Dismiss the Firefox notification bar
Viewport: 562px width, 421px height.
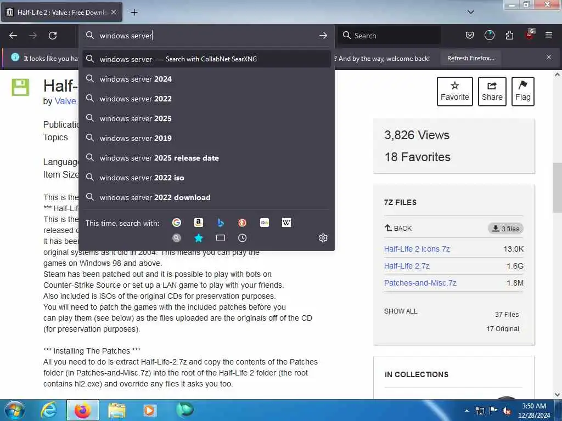[549, 57]
